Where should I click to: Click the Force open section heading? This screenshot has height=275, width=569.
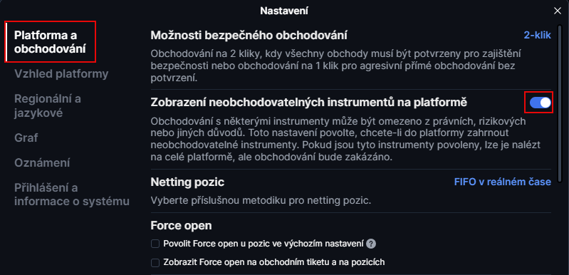tap(181, 225)
